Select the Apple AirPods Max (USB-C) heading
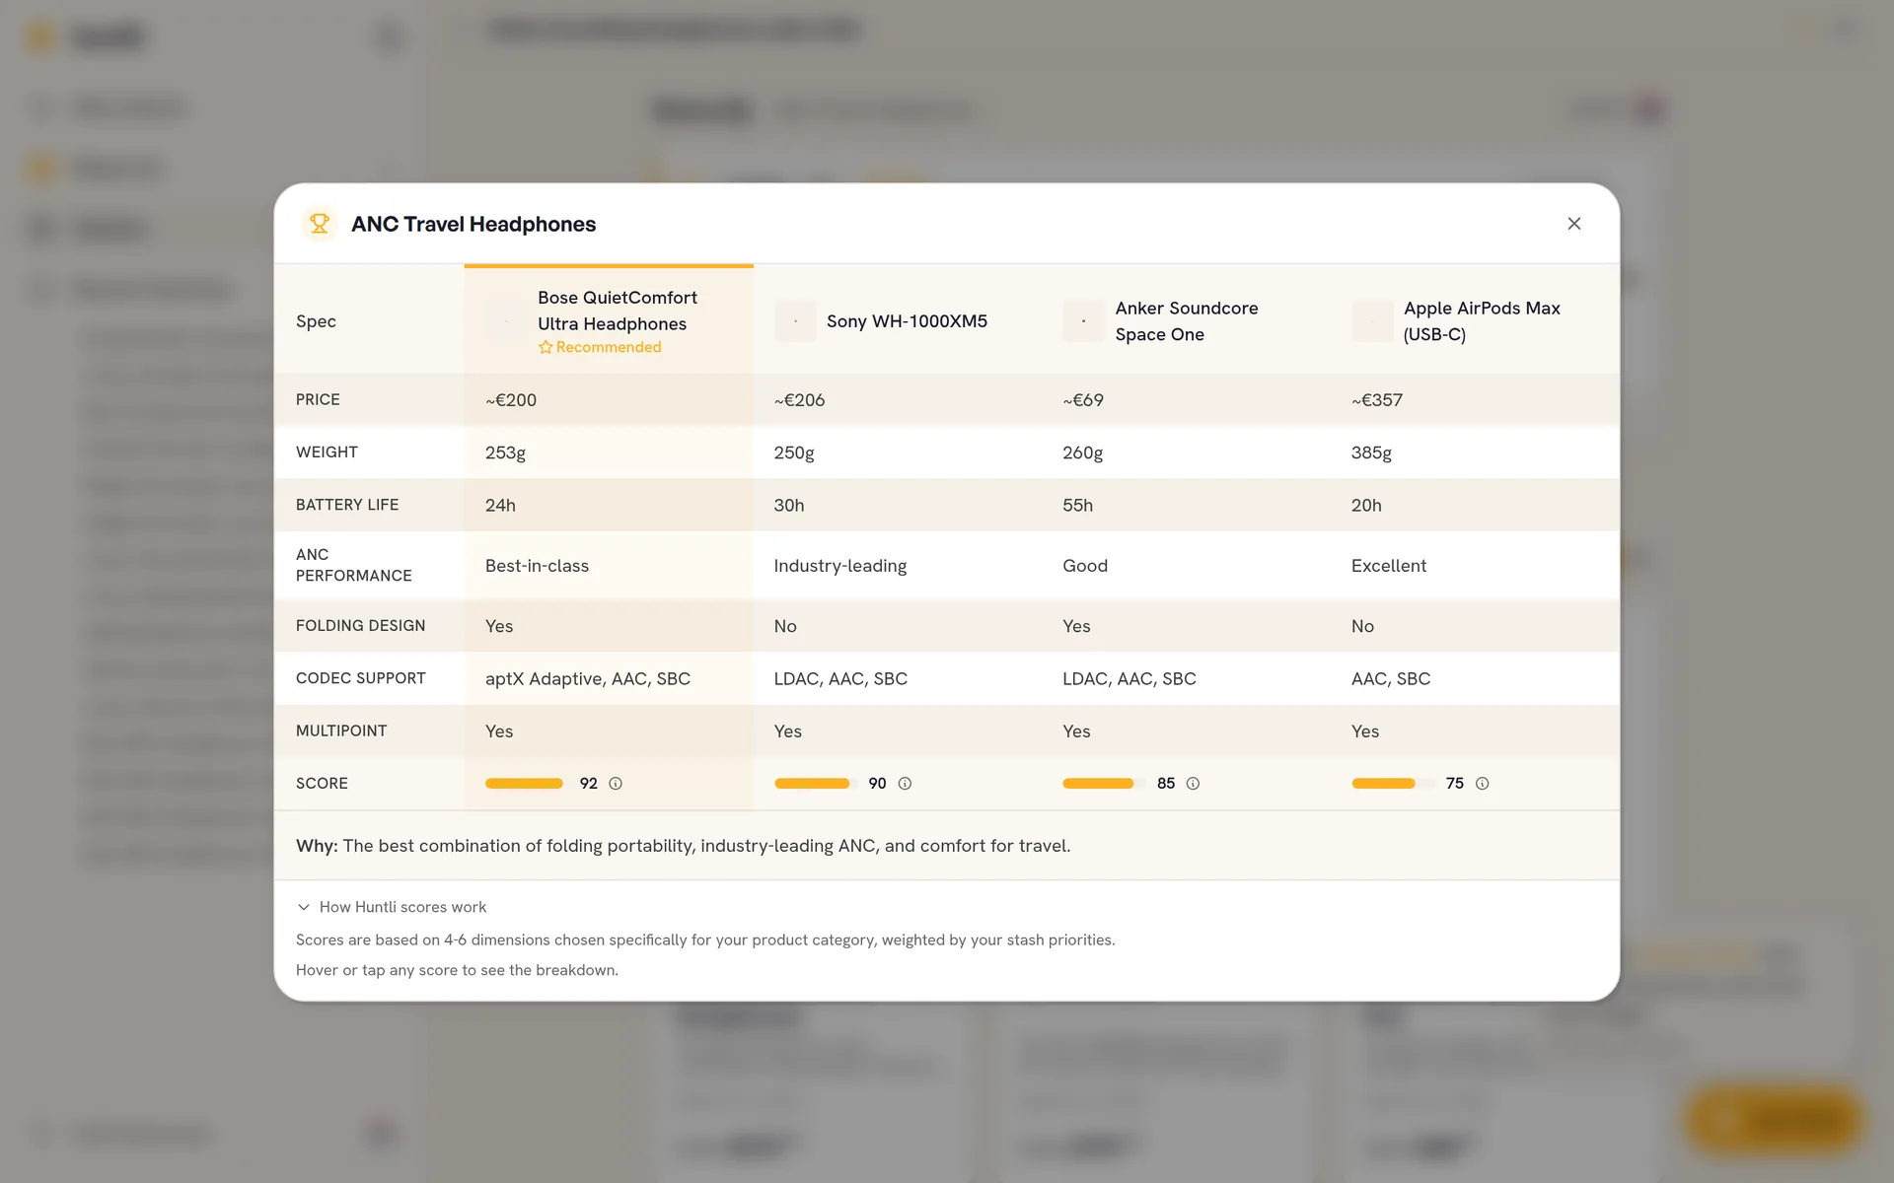The image size is (1894, 1183). click(x=1482, y=321)
